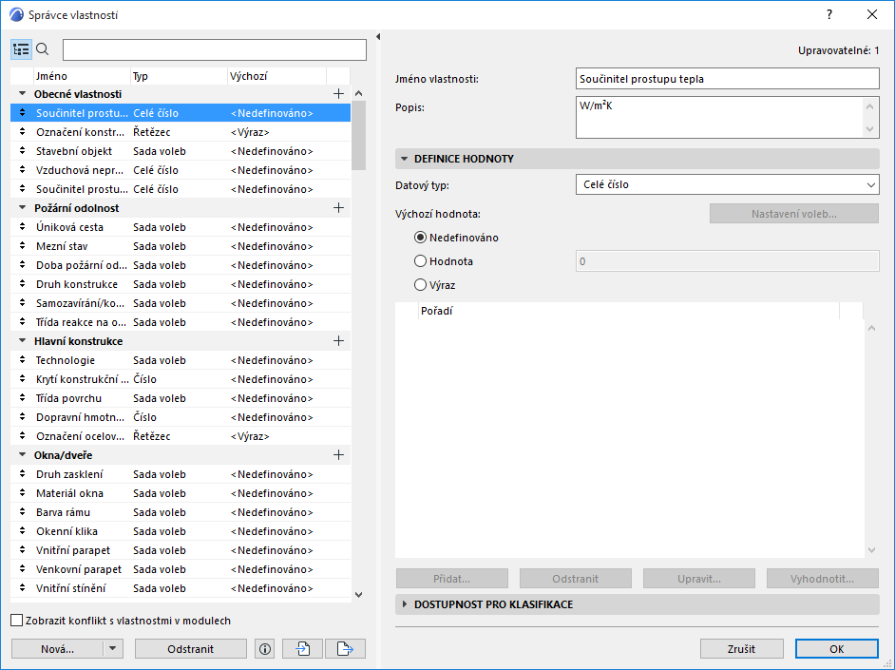Click the property list scrollbar thumb
895x670 pixels.
pos(358,135)
